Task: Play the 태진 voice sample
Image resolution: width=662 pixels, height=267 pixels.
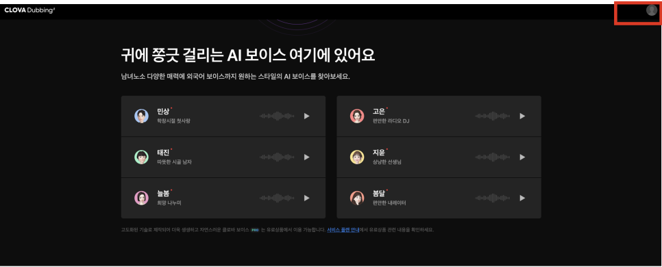Action: coord(307,157)
